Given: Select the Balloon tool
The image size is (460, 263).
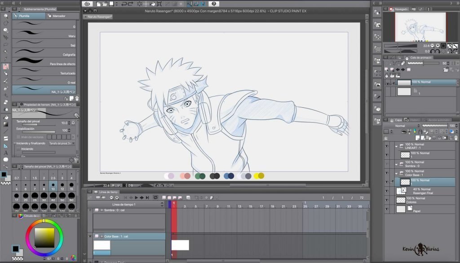Looking at the screenshot, I should [5, 160].
